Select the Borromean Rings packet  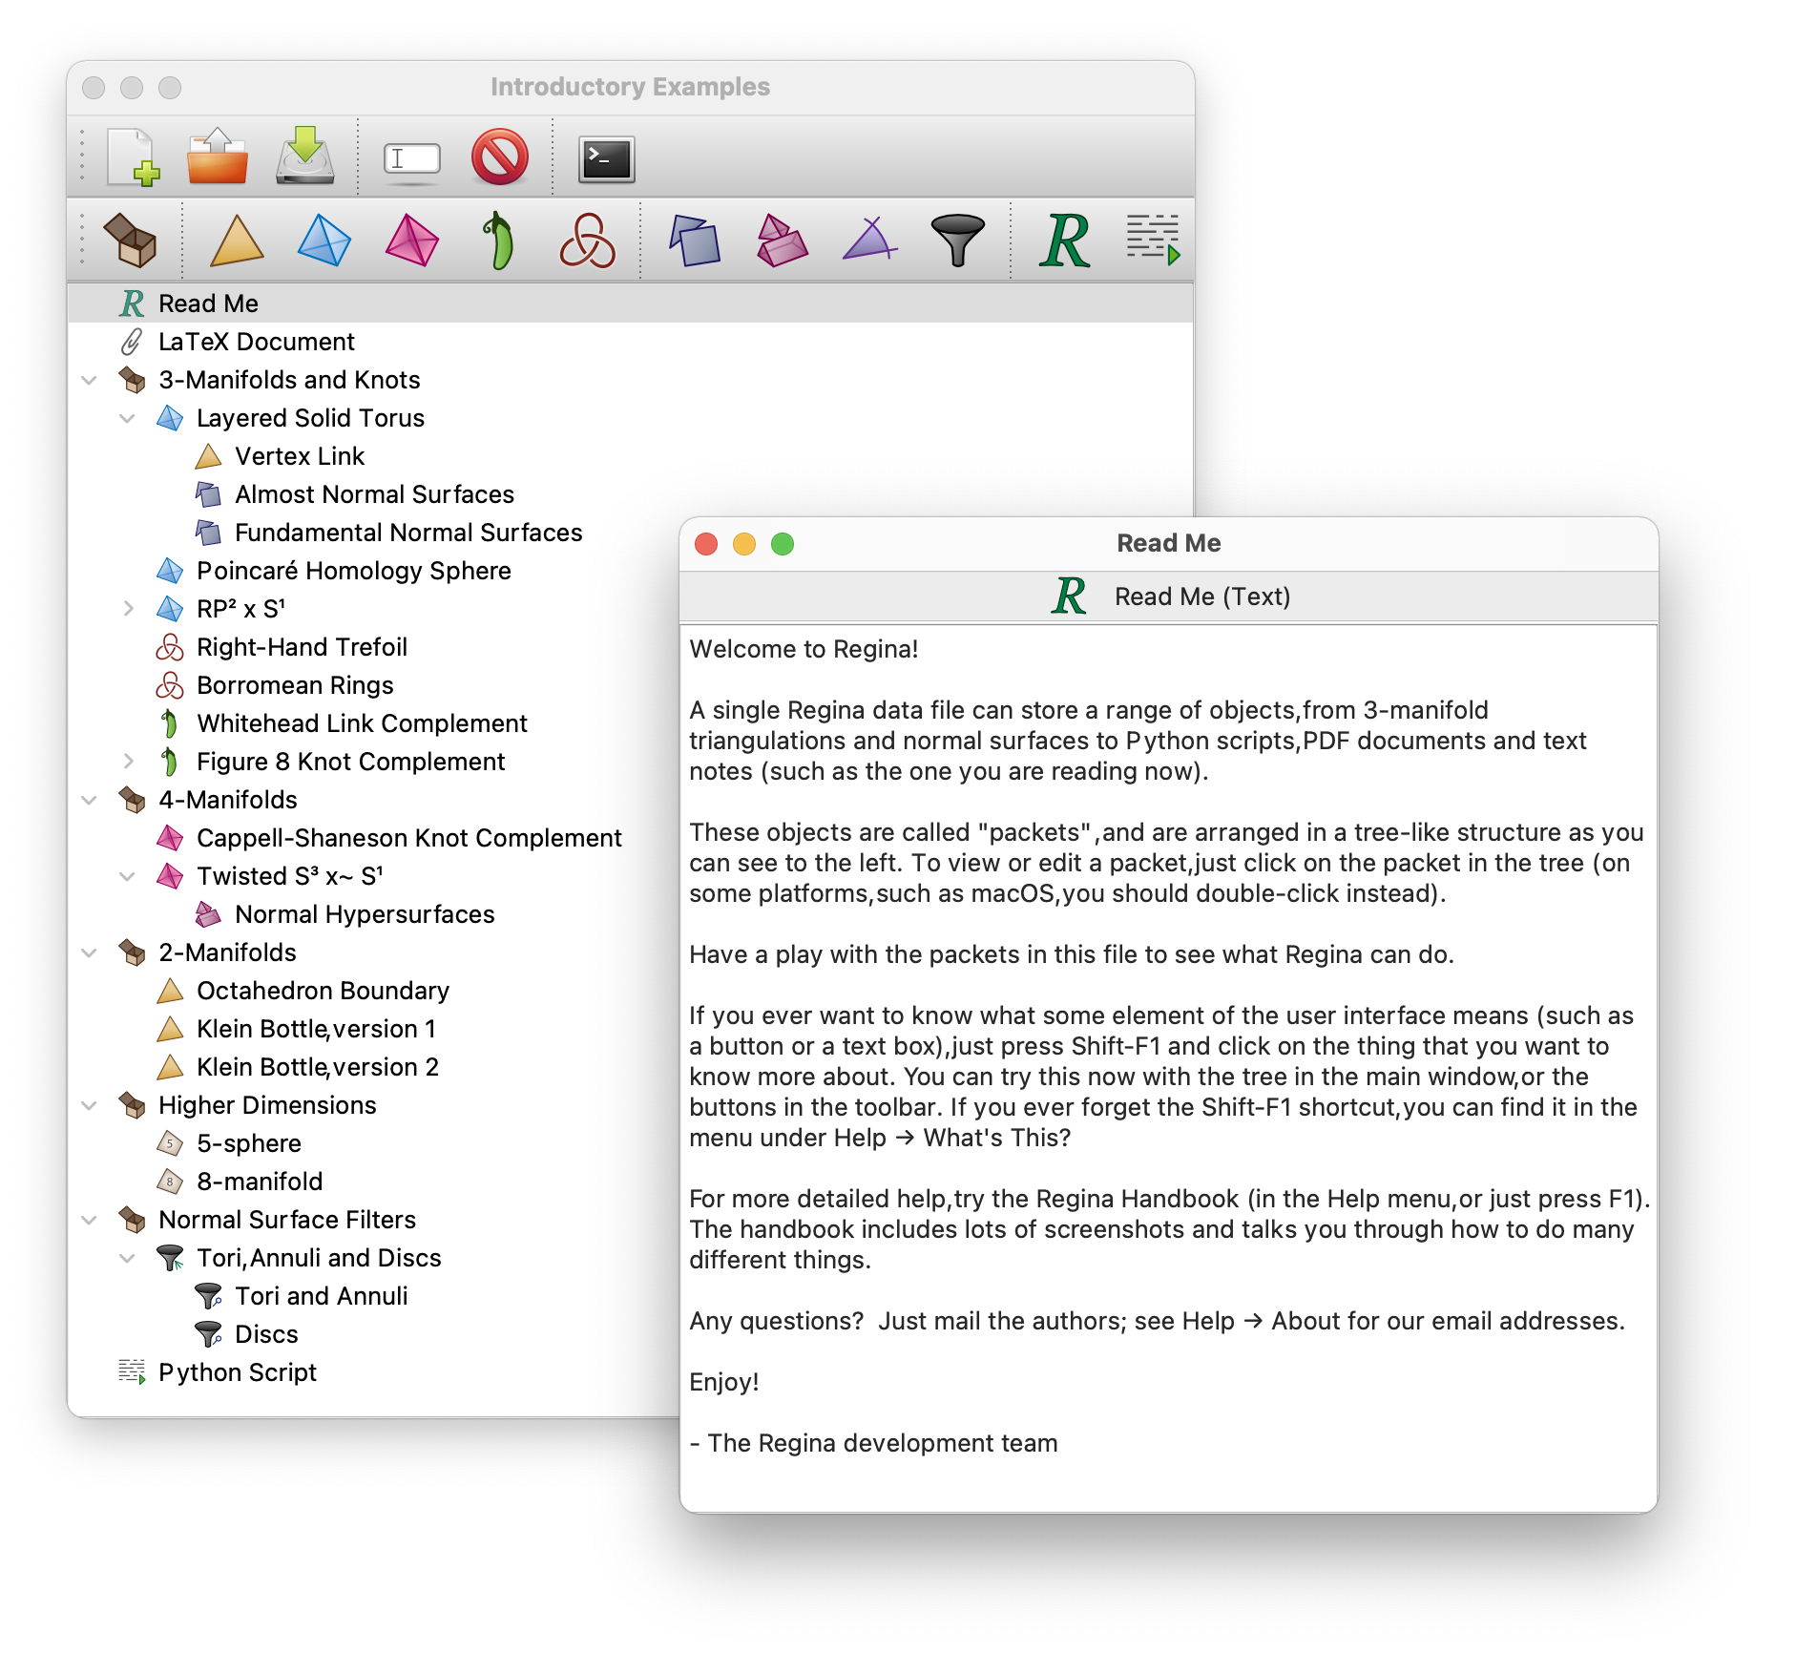pyautogui.click(x=294, y=685)
